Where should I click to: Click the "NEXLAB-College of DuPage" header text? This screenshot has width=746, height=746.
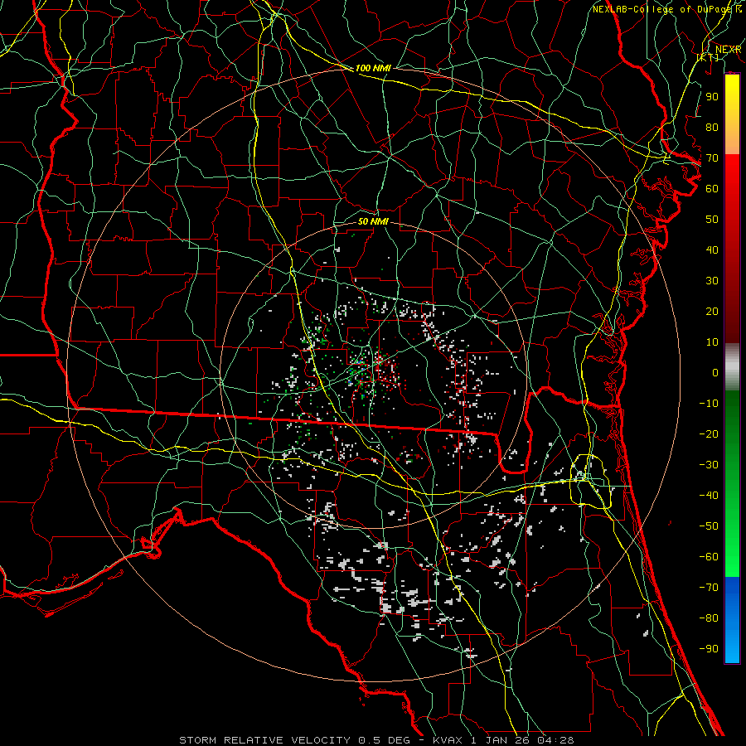click(664, 9)
